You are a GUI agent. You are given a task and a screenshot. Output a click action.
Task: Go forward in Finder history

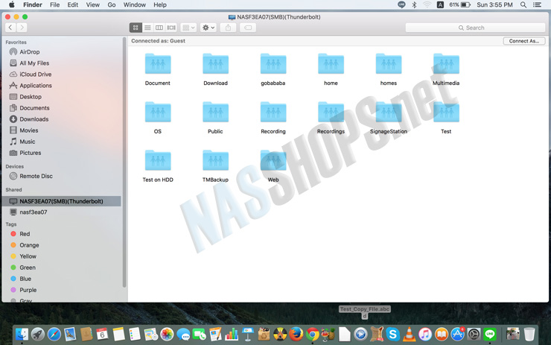[x=22, y=28]
